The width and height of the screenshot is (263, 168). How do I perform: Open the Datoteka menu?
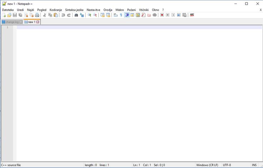[8, 10]
